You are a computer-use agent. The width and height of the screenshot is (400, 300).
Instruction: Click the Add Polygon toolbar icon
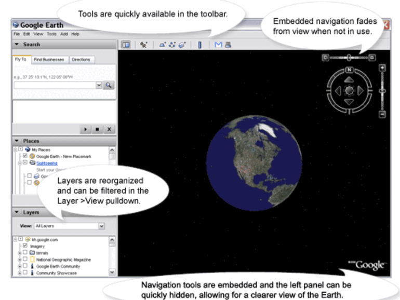point(162,45)
